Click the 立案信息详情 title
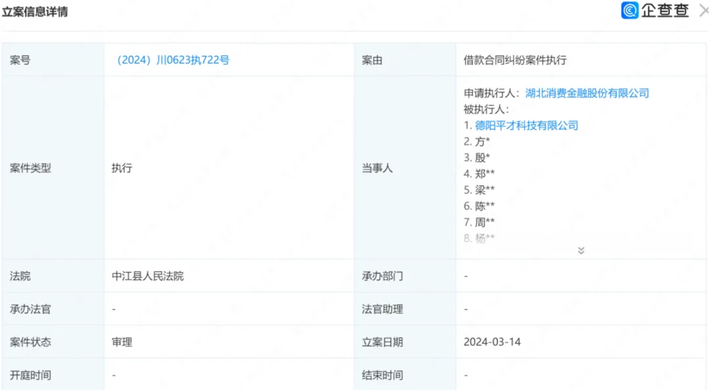Image resolution: width=709 pixels, height=390 pixels. point(35,12)
